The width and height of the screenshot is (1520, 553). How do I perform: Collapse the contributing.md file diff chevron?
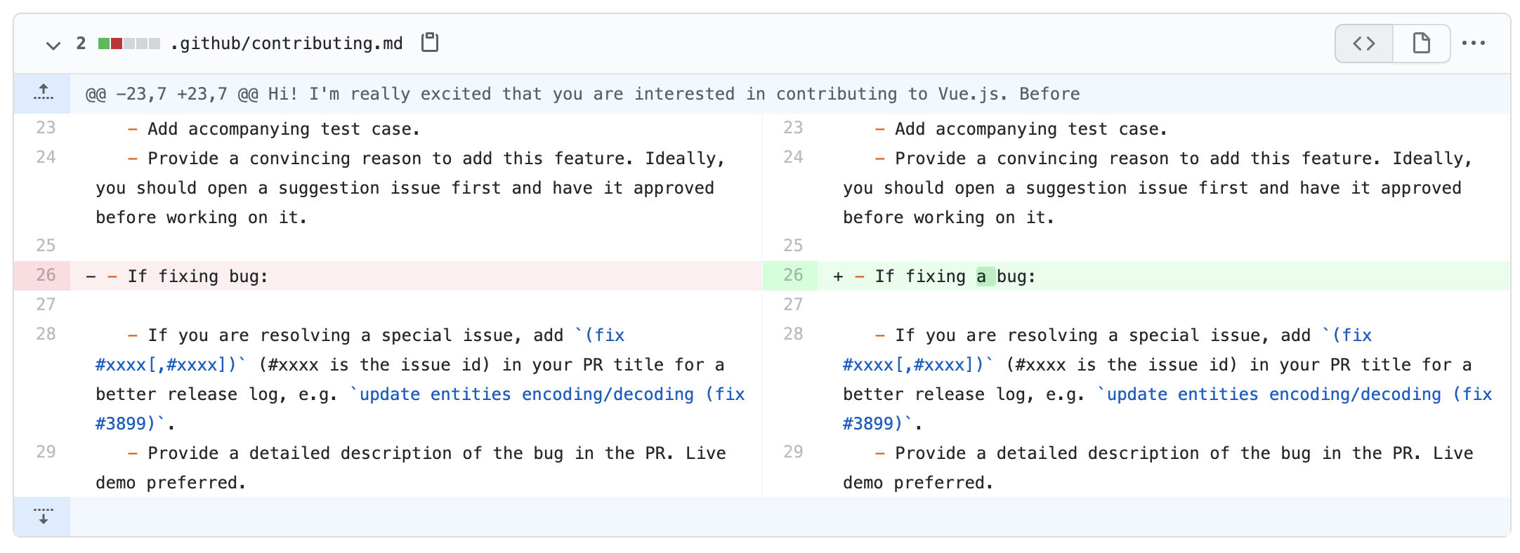click(53, 45)
